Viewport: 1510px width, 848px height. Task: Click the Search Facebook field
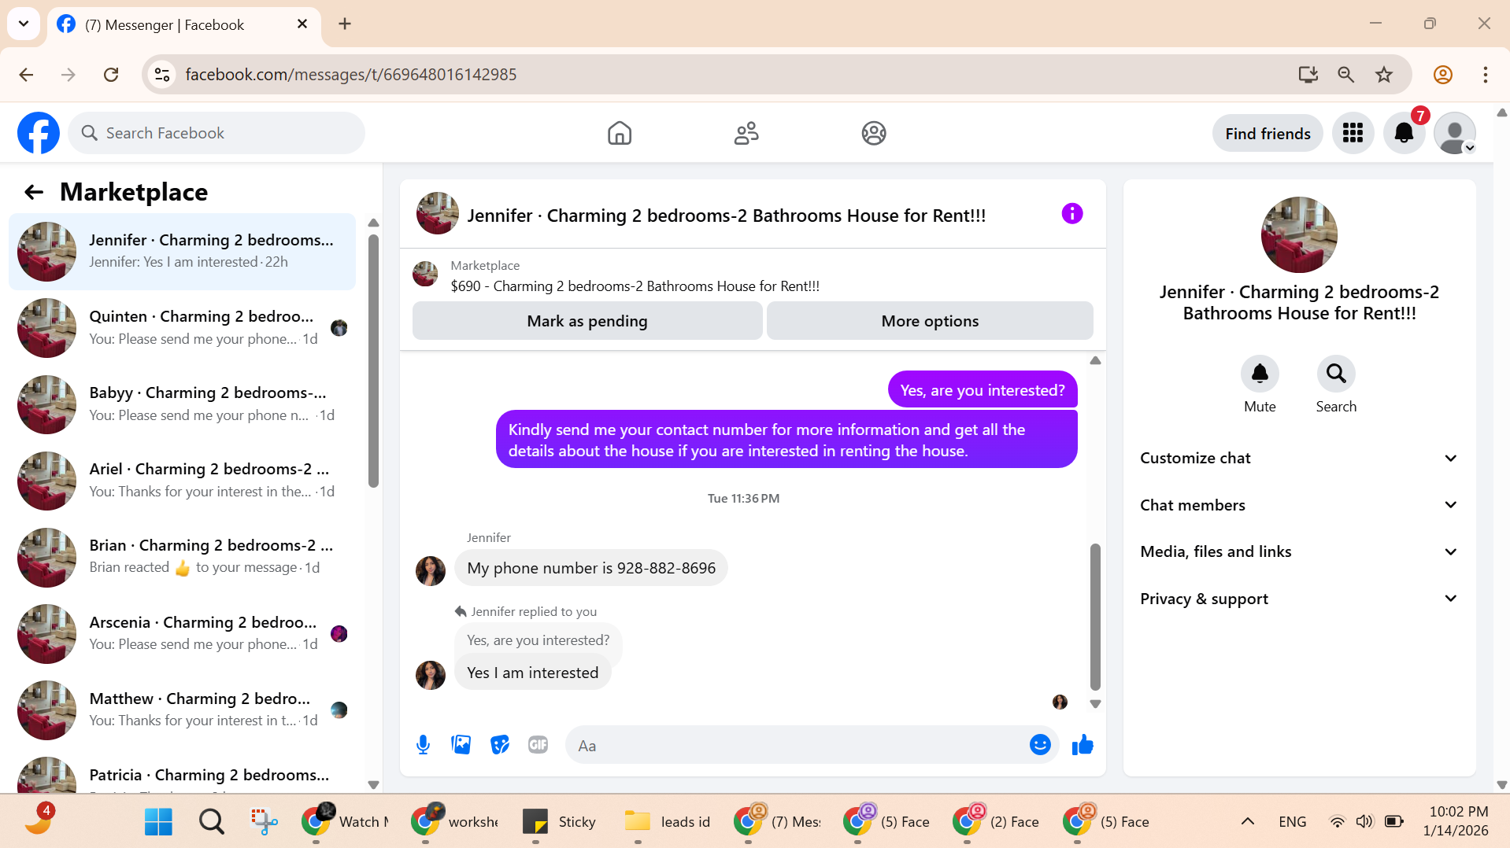point(217,133)
